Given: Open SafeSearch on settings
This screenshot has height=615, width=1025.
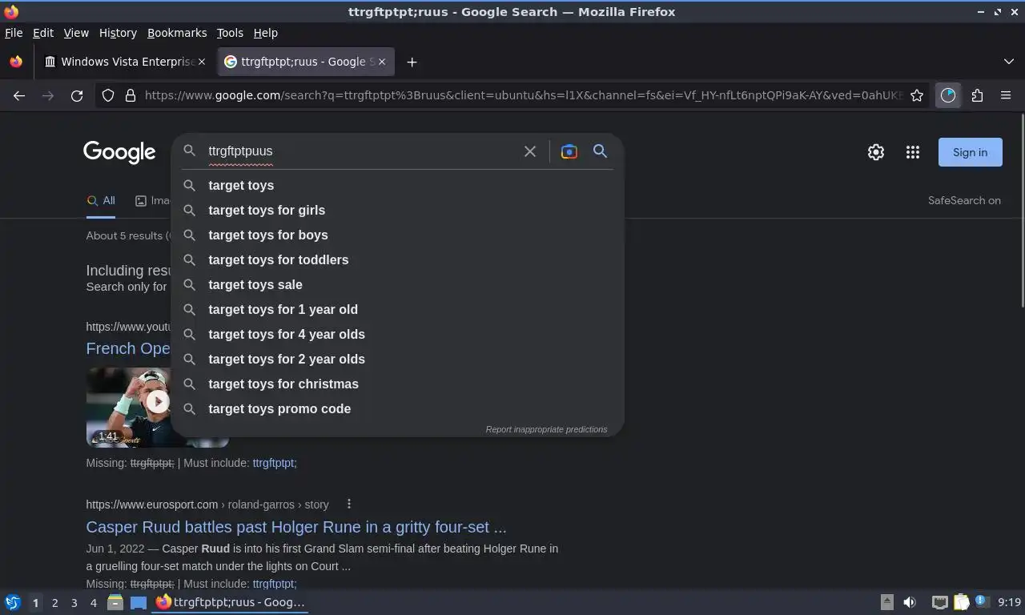Looking at the screenshot, I should point(964,200).
